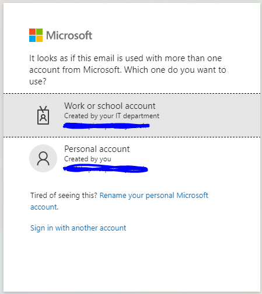The width and height of the screenshot is (262, 294).
Task: Click the Microsoft wordmark text
Action: pos(69,36)
